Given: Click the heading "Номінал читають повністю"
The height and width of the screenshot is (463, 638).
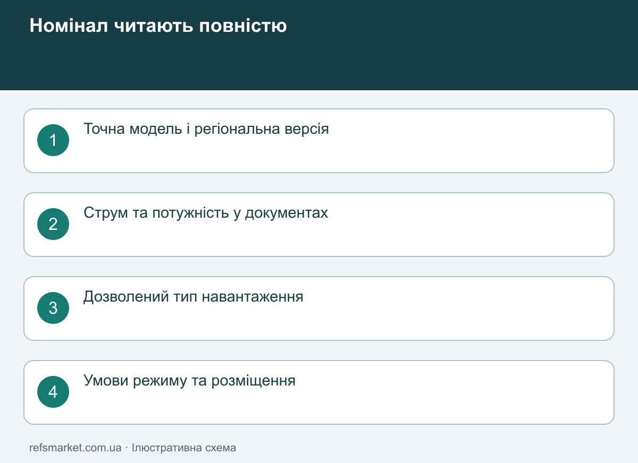Looking at the screenshot, I should click(x=158, y=25).
